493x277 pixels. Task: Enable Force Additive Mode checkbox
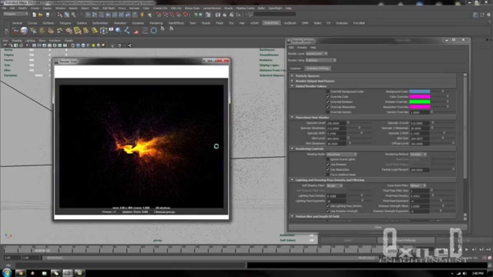click(328, 175)
